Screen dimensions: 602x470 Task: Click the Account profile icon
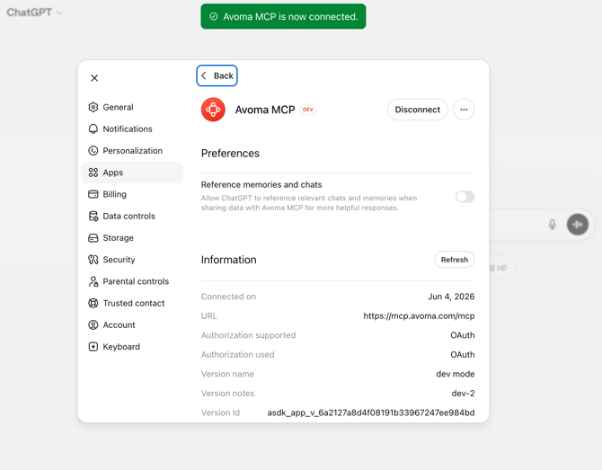[93, 324]
